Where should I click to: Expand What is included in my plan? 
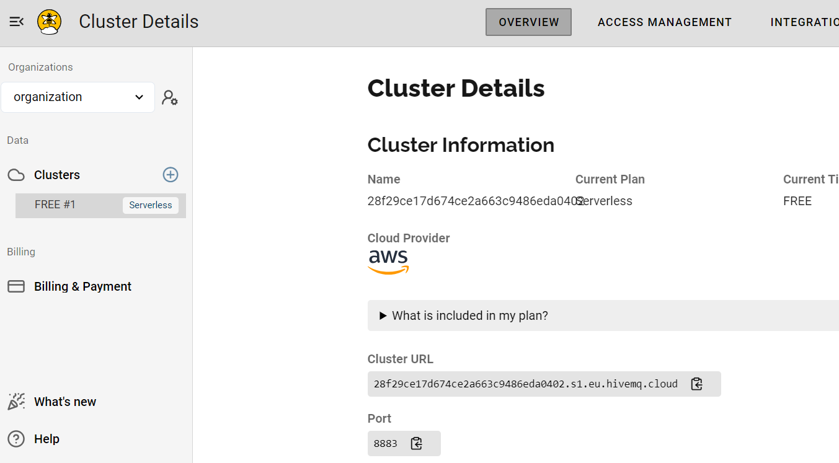pyautogui.click(x=603, y=315)
